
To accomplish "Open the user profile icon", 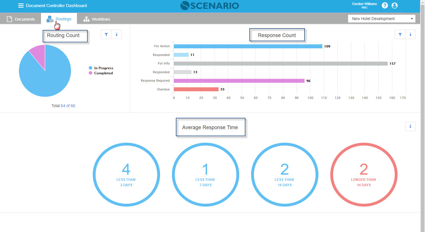I will 394,5.
